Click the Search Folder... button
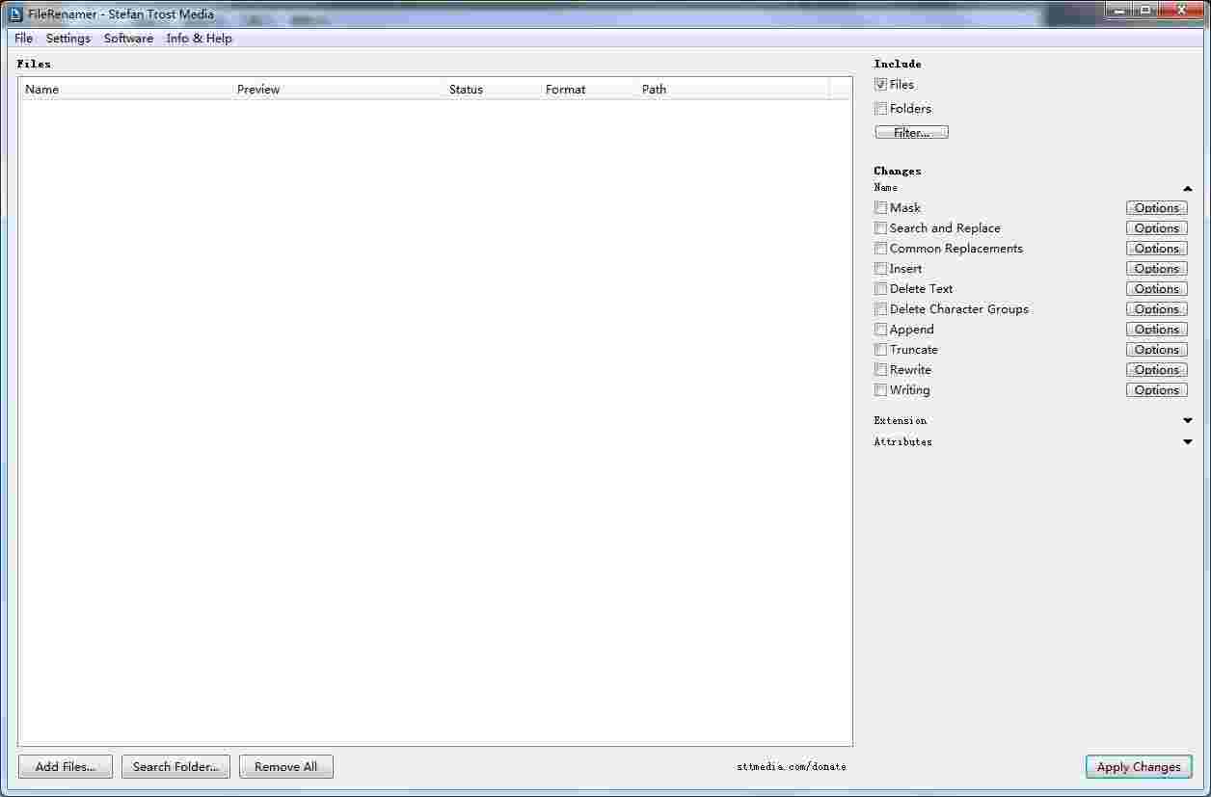 click(x=175, y=767)
